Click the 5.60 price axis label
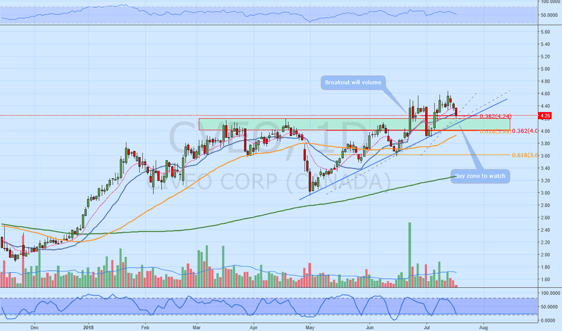 coord(545,32)
